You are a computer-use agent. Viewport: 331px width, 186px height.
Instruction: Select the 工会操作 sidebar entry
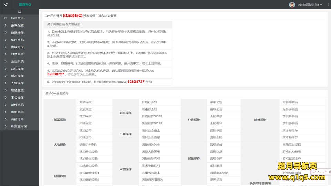17,97
